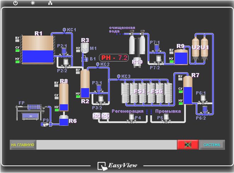Click the R10 cylinder unit
234x173 pixels.
137,61
